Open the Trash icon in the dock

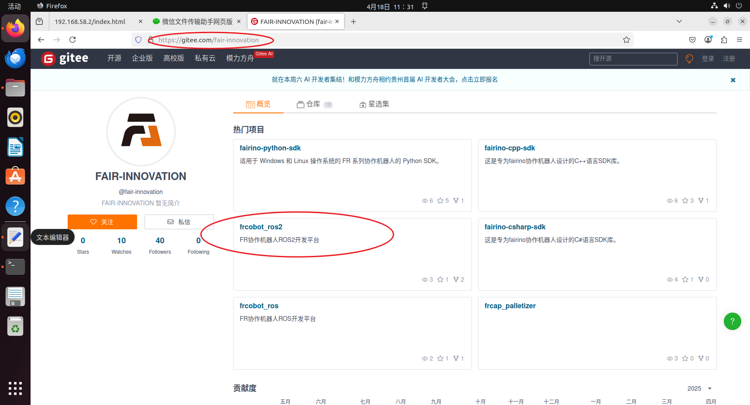coord(15,326)
